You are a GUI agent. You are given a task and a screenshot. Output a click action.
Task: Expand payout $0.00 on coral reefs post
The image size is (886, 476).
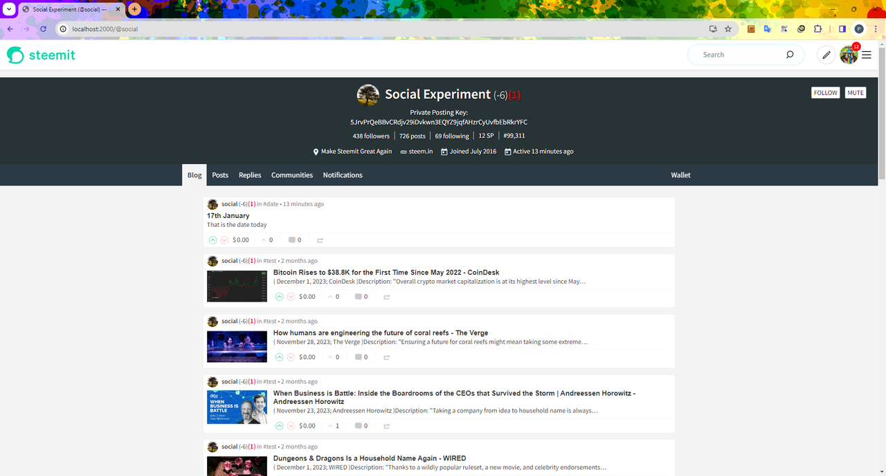(307, 357)
